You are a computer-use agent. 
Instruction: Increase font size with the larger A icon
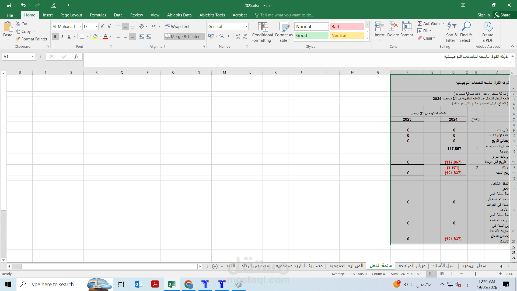[x=102, y=26]
